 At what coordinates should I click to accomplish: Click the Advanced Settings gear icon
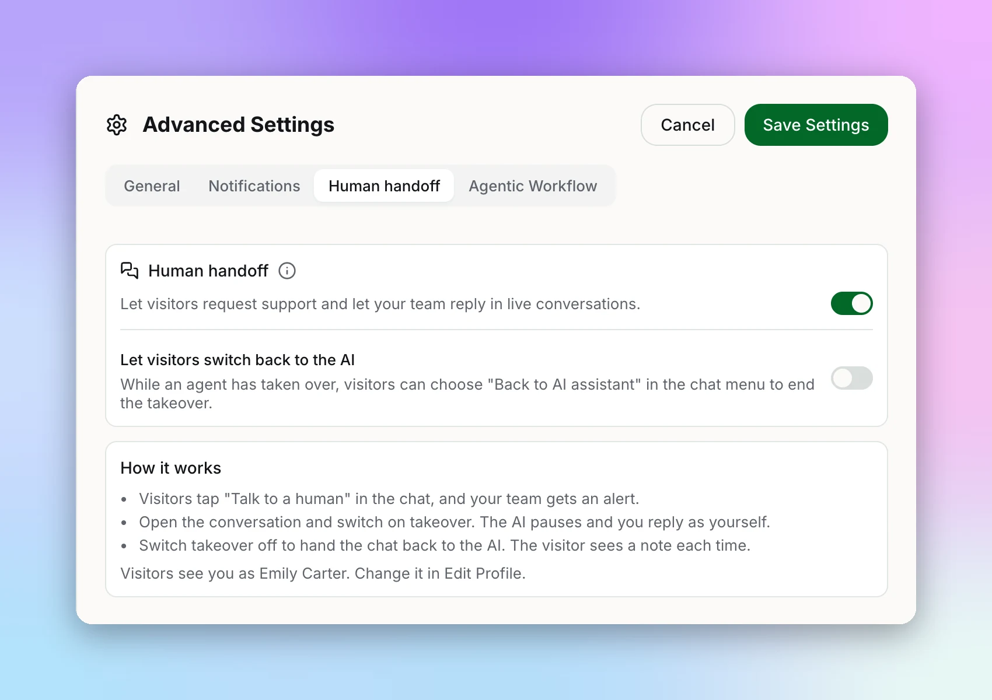click(x=117, y=125)
